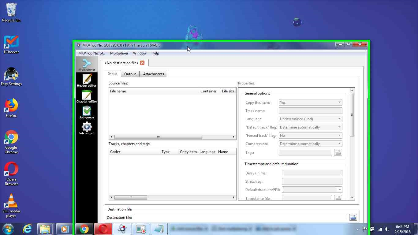418x235 pixels.
Task: Open 1Checker desktop shortcut
Action: pos(11,45)
